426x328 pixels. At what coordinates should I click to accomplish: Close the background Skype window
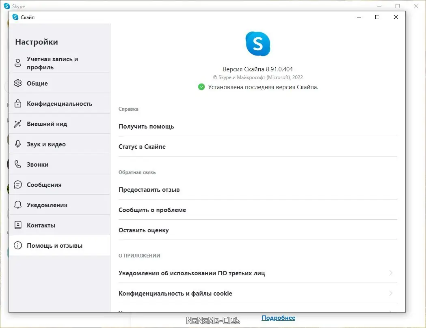(x=416, y=6)
